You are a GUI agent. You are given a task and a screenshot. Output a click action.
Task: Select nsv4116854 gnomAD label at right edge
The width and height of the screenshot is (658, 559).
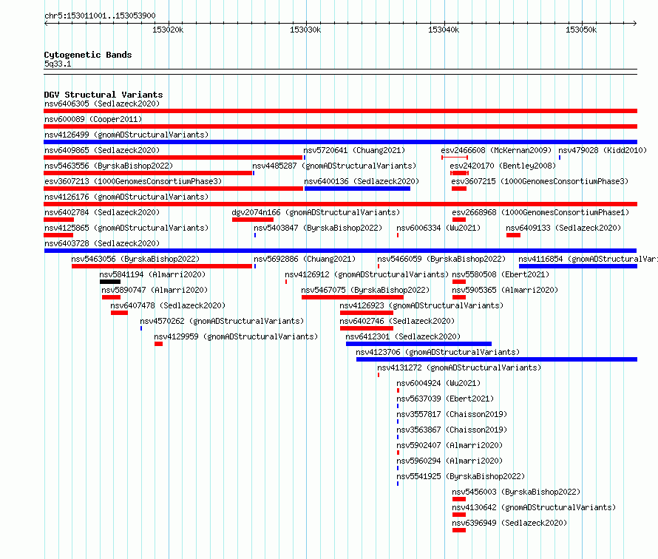coord(588,259)
